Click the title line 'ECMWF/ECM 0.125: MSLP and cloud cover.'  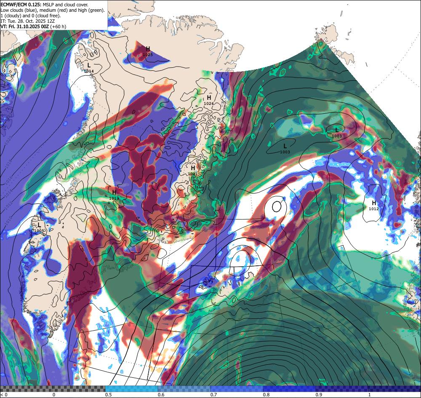44,5
